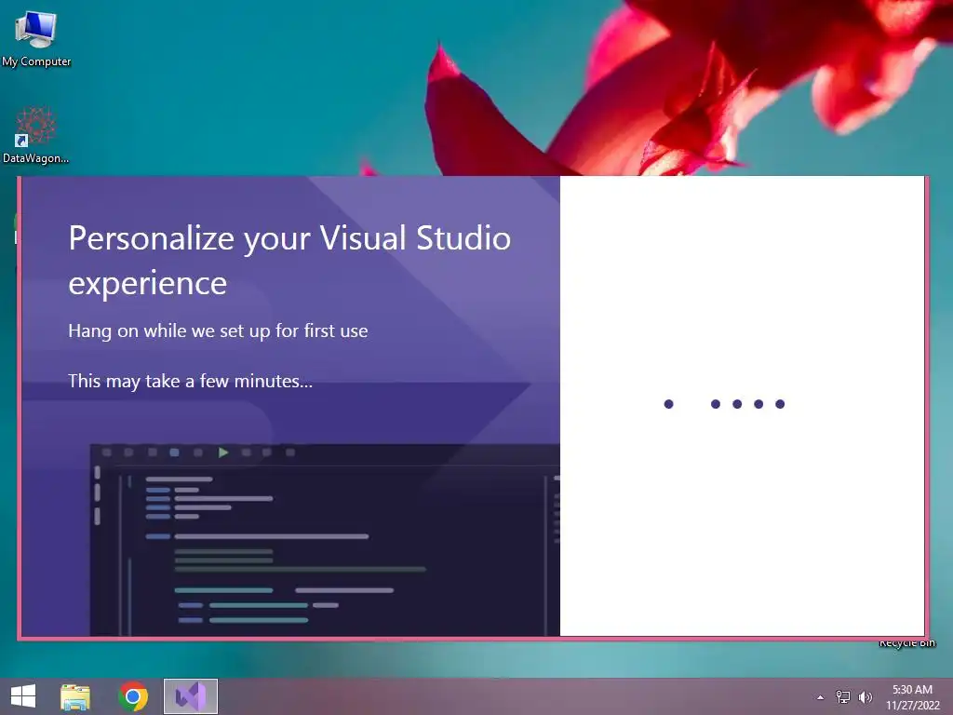Open the volume speaker tray icon
Screen dimensions: 953x715
pyautogui.click(x=865, y=697)
